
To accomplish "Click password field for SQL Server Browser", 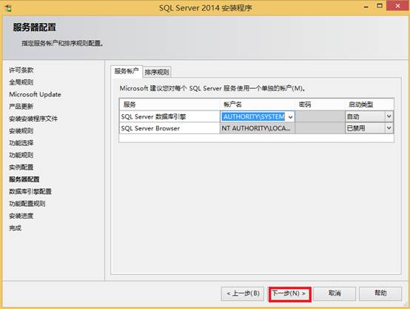I will (320, 128).
